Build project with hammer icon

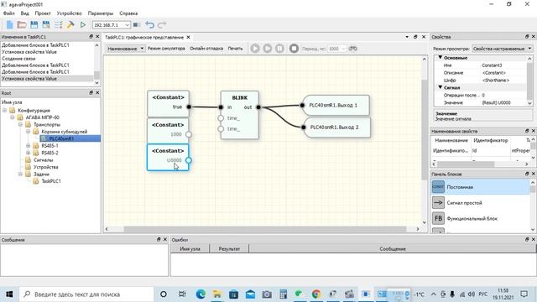tap(70, 24)
